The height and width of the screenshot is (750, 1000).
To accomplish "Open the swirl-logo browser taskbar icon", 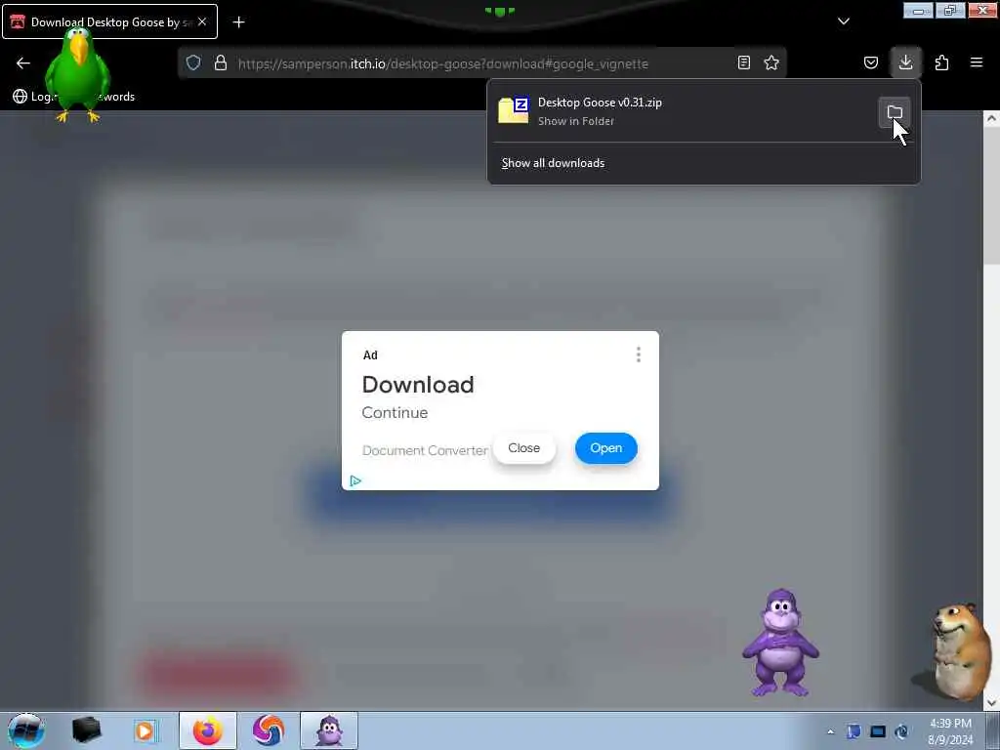I will click(x=269, y=730).
